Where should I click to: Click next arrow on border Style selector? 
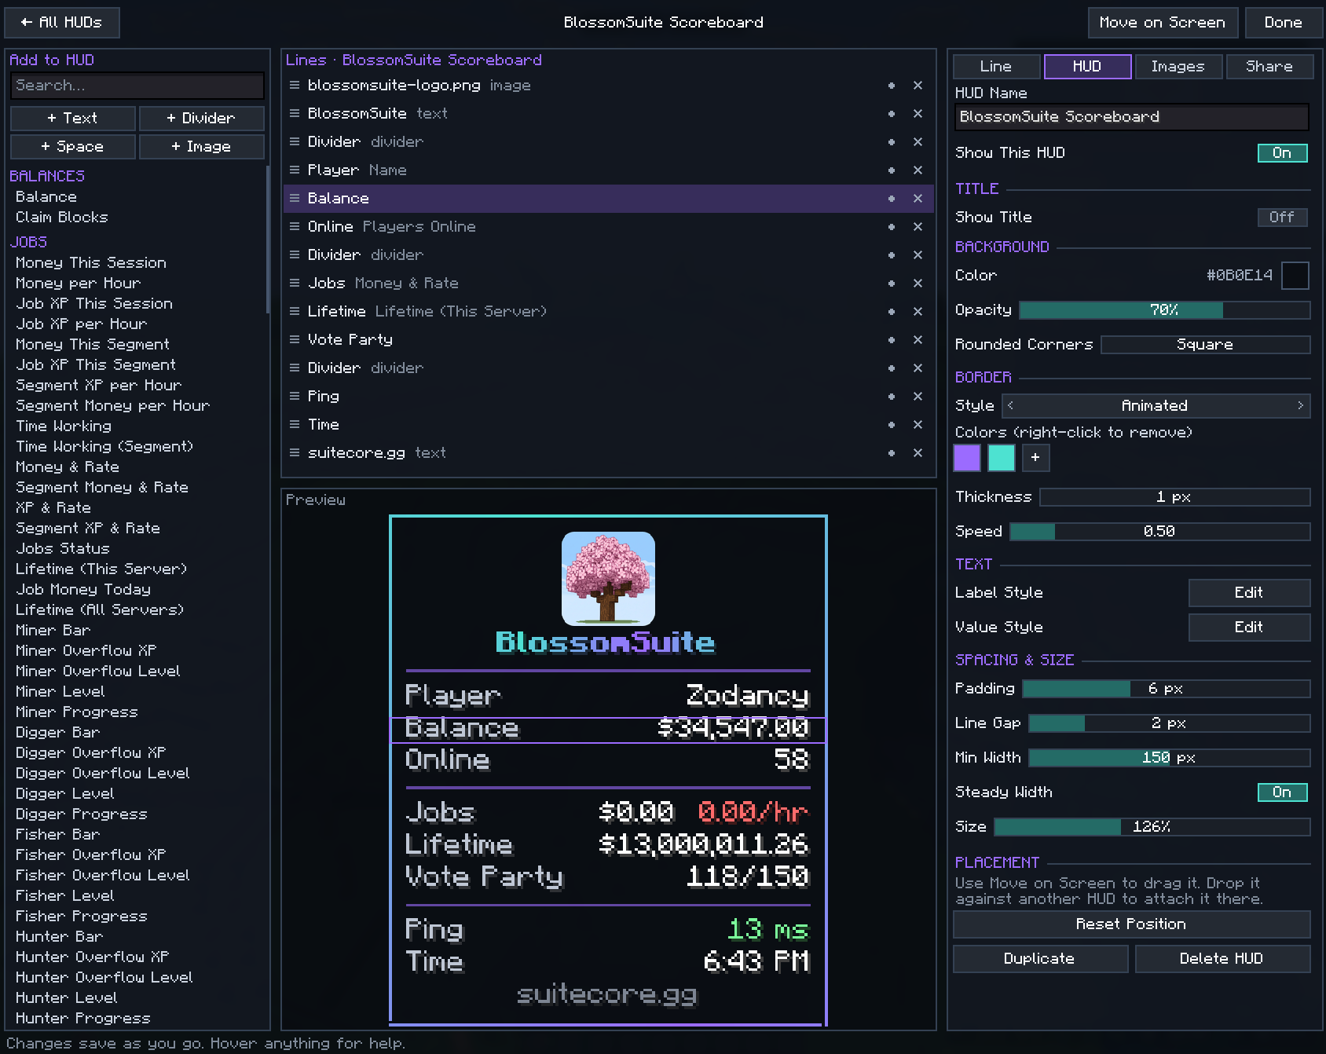[1300, 406]
